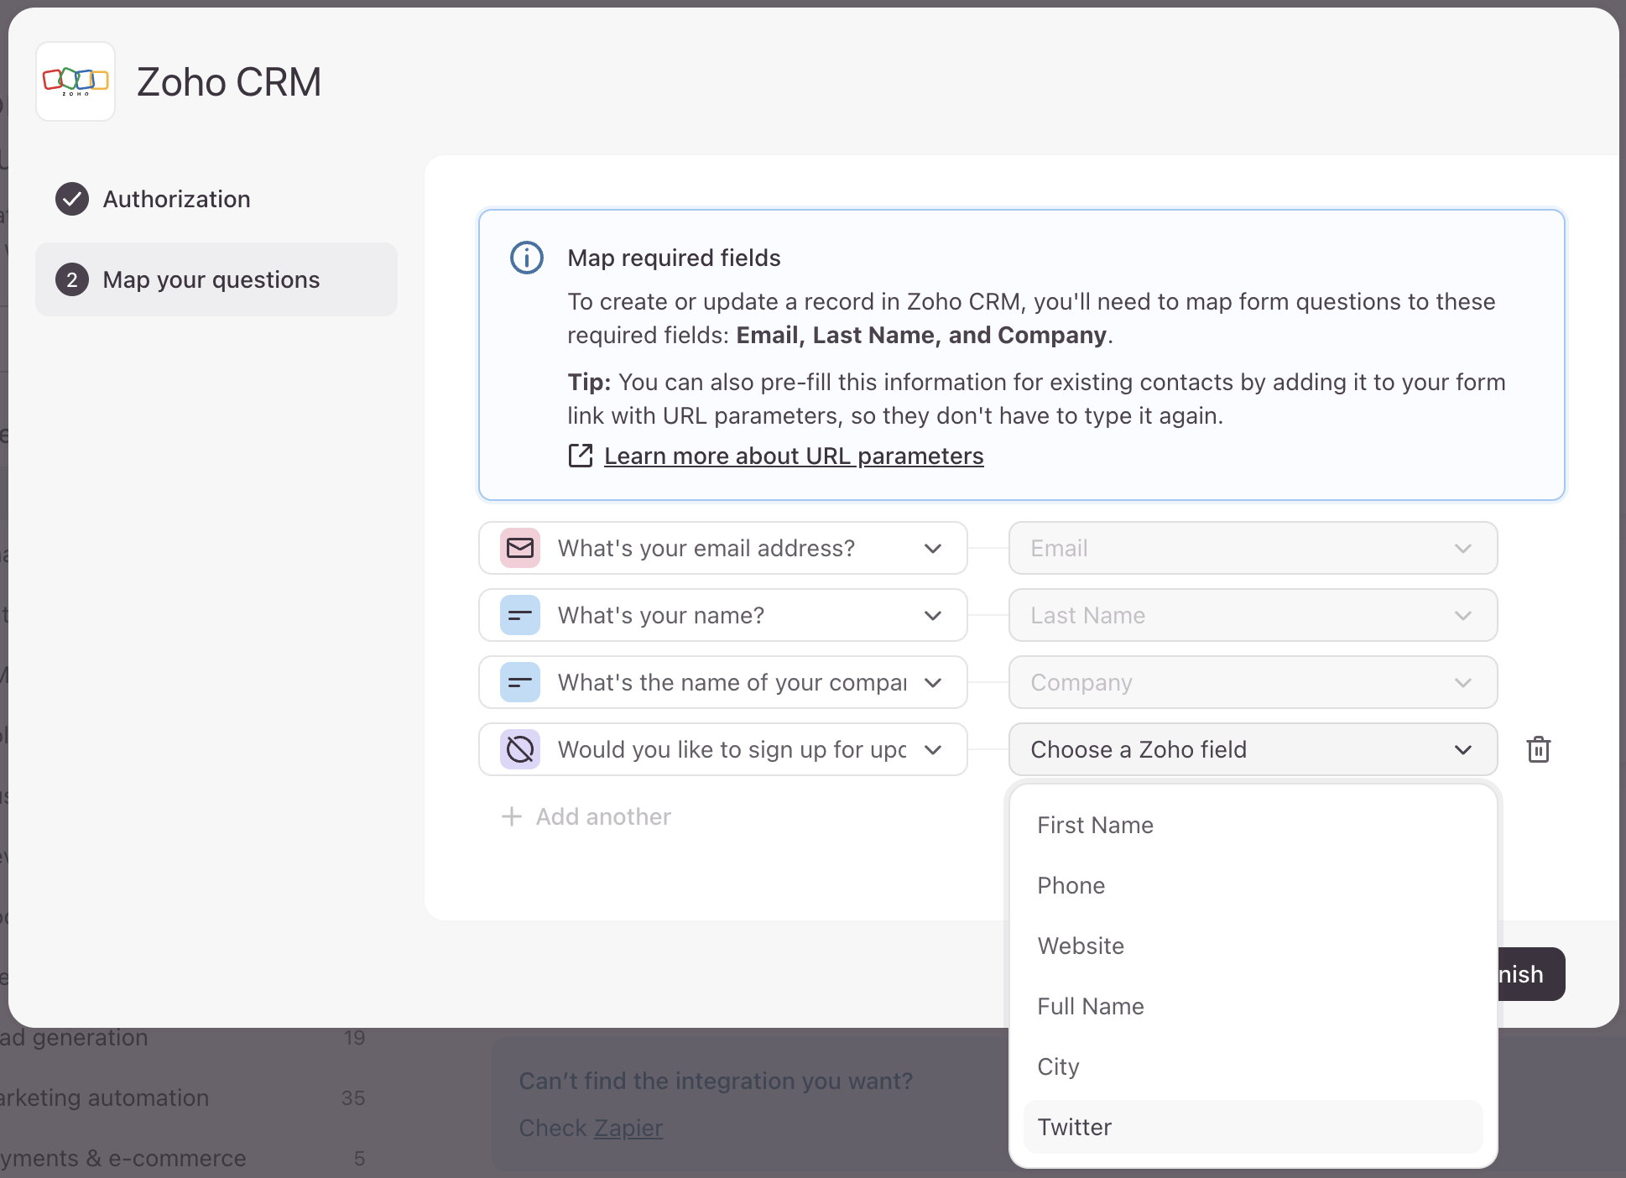Image resolution: width=1626 pixels, height=1178 pixels.
Task: Open the Zapier link in background page
Action: 628,1128
